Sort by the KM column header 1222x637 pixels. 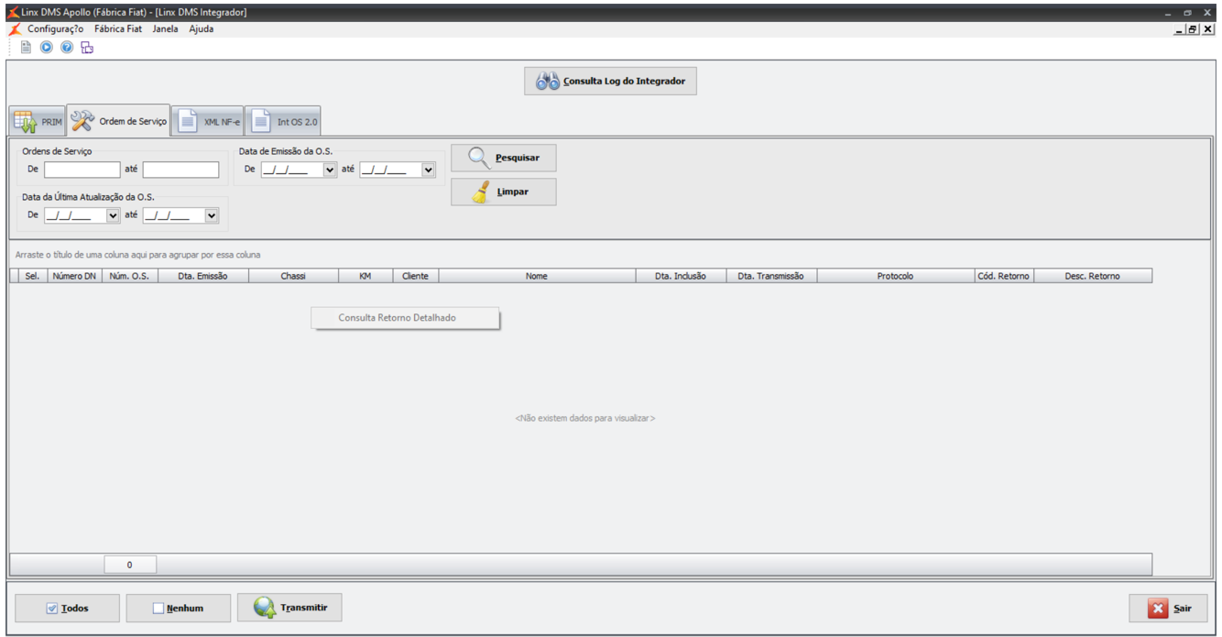[x=366, y=276]
